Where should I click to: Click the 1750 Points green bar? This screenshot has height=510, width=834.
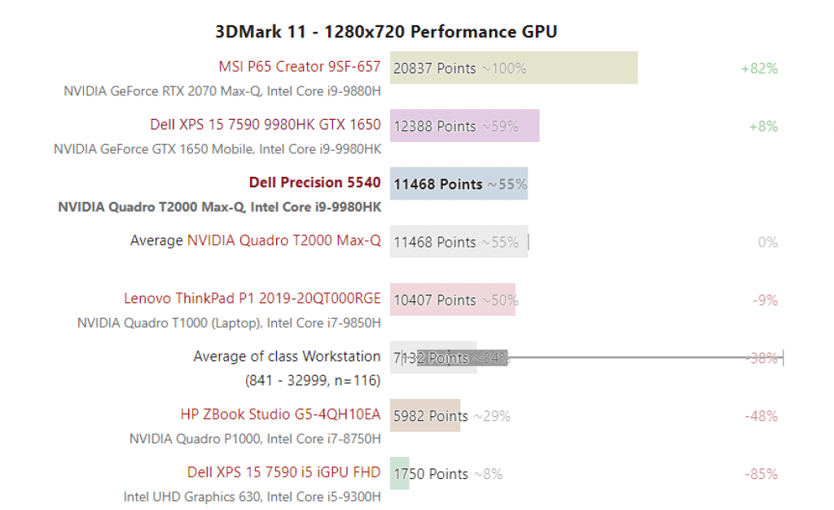[399, 473]
